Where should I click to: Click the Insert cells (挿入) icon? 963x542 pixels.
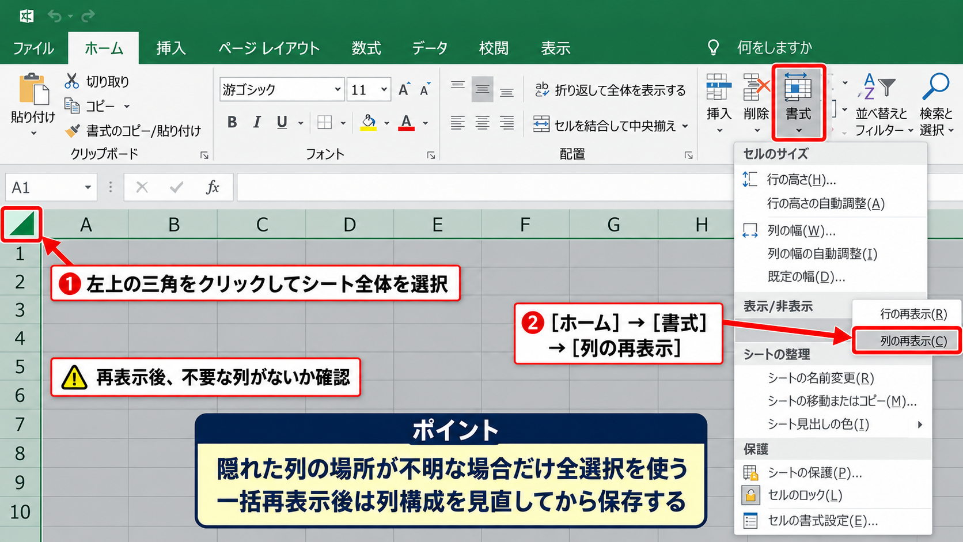coord(719,88)
